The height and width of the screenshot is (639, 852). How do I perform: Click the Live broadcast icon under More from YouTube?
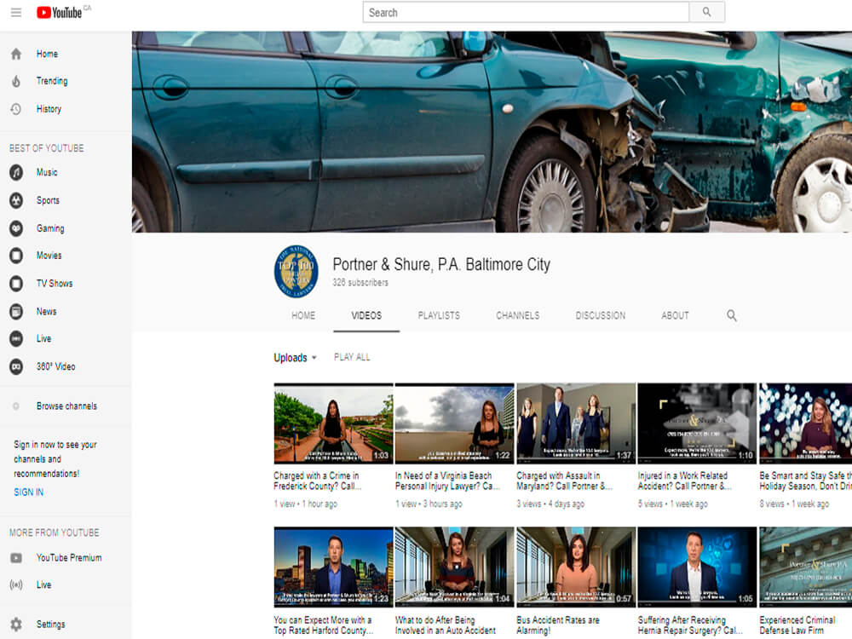(x=16, y=584)
